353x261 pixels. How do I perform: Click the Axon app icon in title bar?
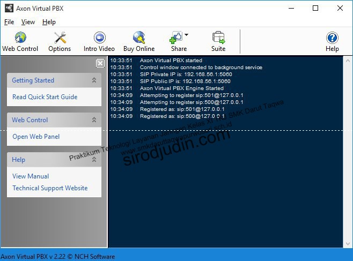pyautogui.click(x=9, y=9)
